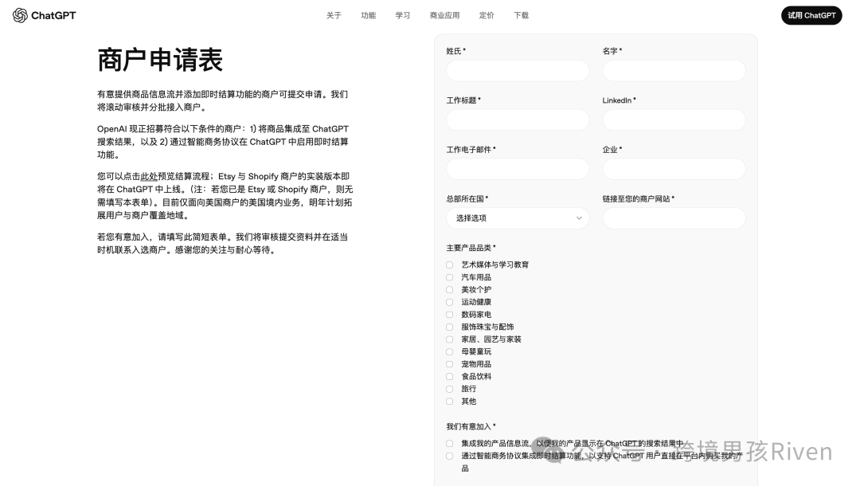Viewport: 860px width, 486px height.
Task: Check the 其他 category option
Action: point(450,402)
